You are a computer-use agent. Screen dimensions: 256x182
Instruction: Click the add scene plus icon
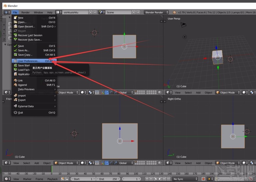click(134, 12)
